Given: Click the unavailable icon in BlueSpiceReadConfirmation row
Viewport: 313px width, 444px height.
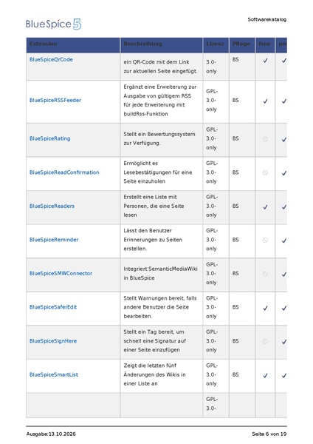Looking at the screenshot, I should [x=265, y=172].
